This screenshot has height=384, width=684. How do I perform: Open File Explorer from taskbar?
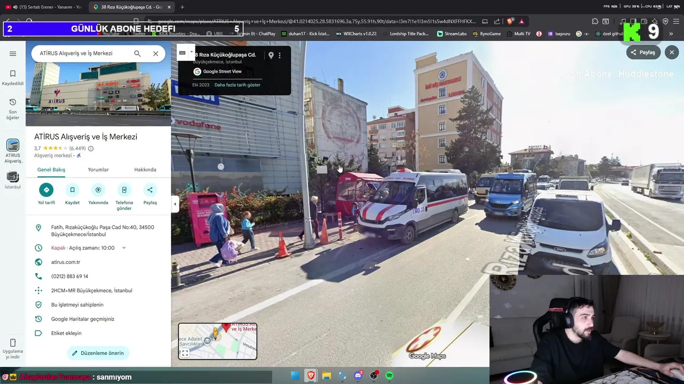pyautogui.click(x=327, y=376)
